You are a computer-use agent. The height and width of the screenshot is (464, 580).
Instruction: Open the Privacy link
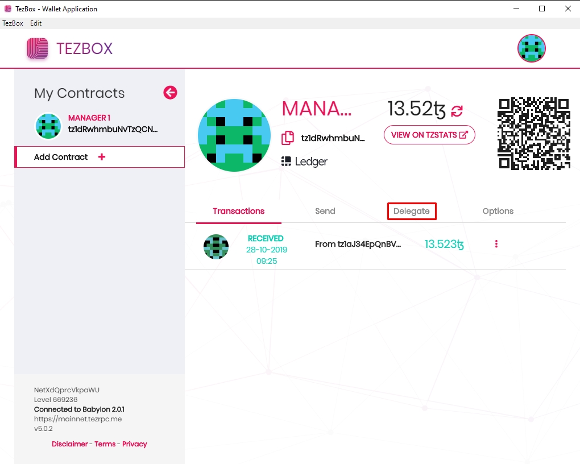pos(135,444)
